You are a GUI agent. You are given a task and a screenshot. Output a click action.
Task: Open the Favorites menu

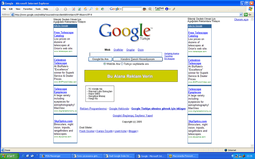click(28, 9)
